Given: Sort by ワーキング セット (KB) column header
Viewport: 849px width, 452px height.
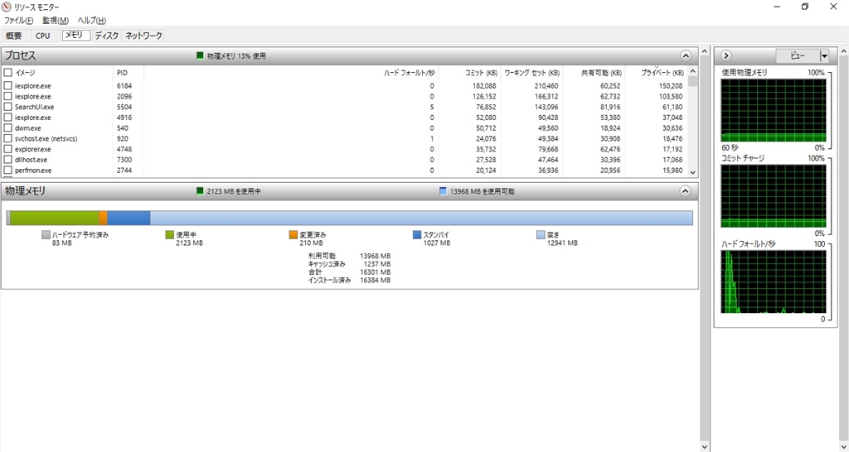Looking at the screenshot, I should (531, 73).
